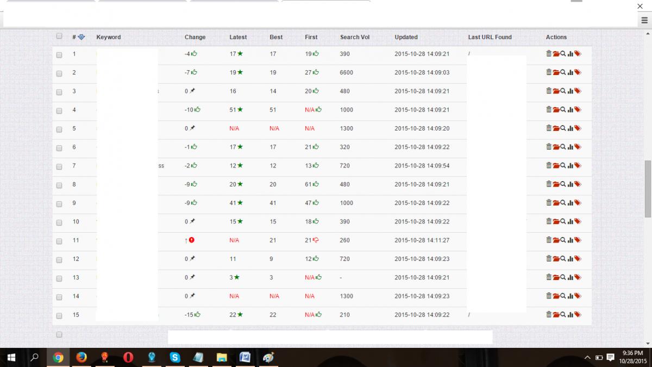Sort table by First column header
Viewport: 652px width, 367px height.
311,37
